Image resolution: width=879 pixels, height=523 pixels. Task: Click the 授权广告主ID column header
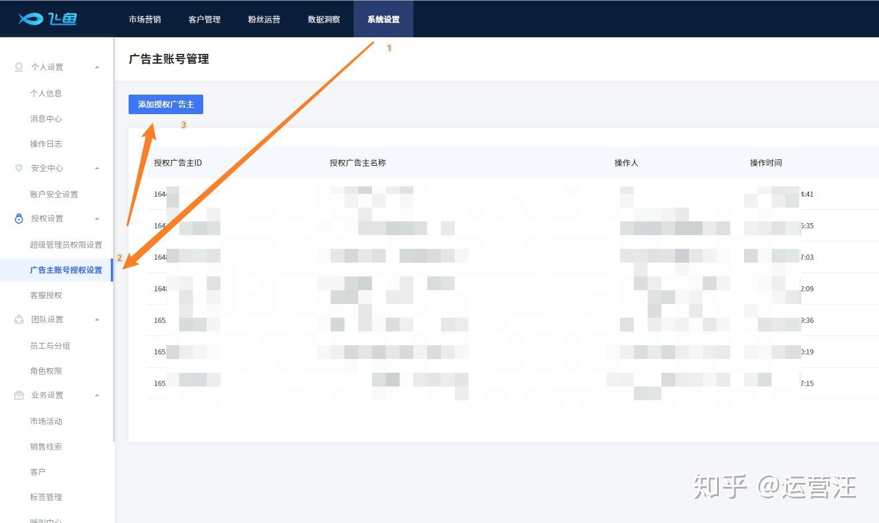click(x=178, y=163)
